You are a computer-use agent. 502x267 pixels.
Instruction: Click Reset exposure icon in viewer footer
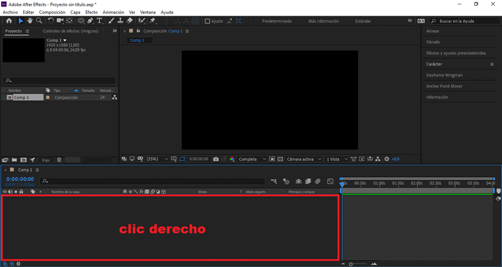[x=387, y=159]
